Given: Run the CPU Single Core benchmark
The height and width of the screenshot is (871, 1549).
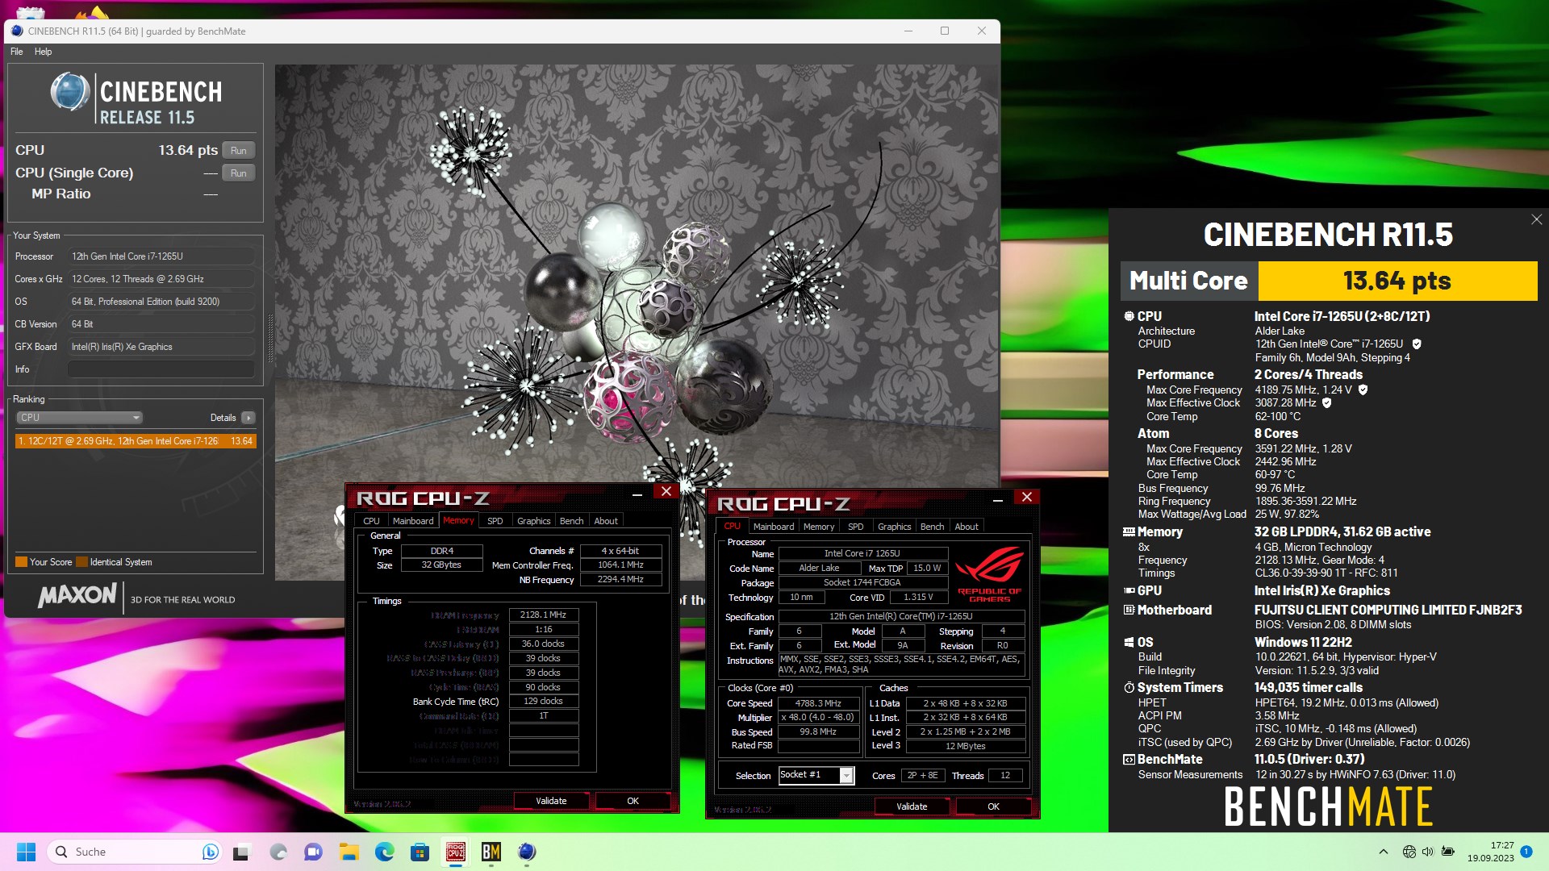Looking at the screenshot, I should (x=239, y=173).
